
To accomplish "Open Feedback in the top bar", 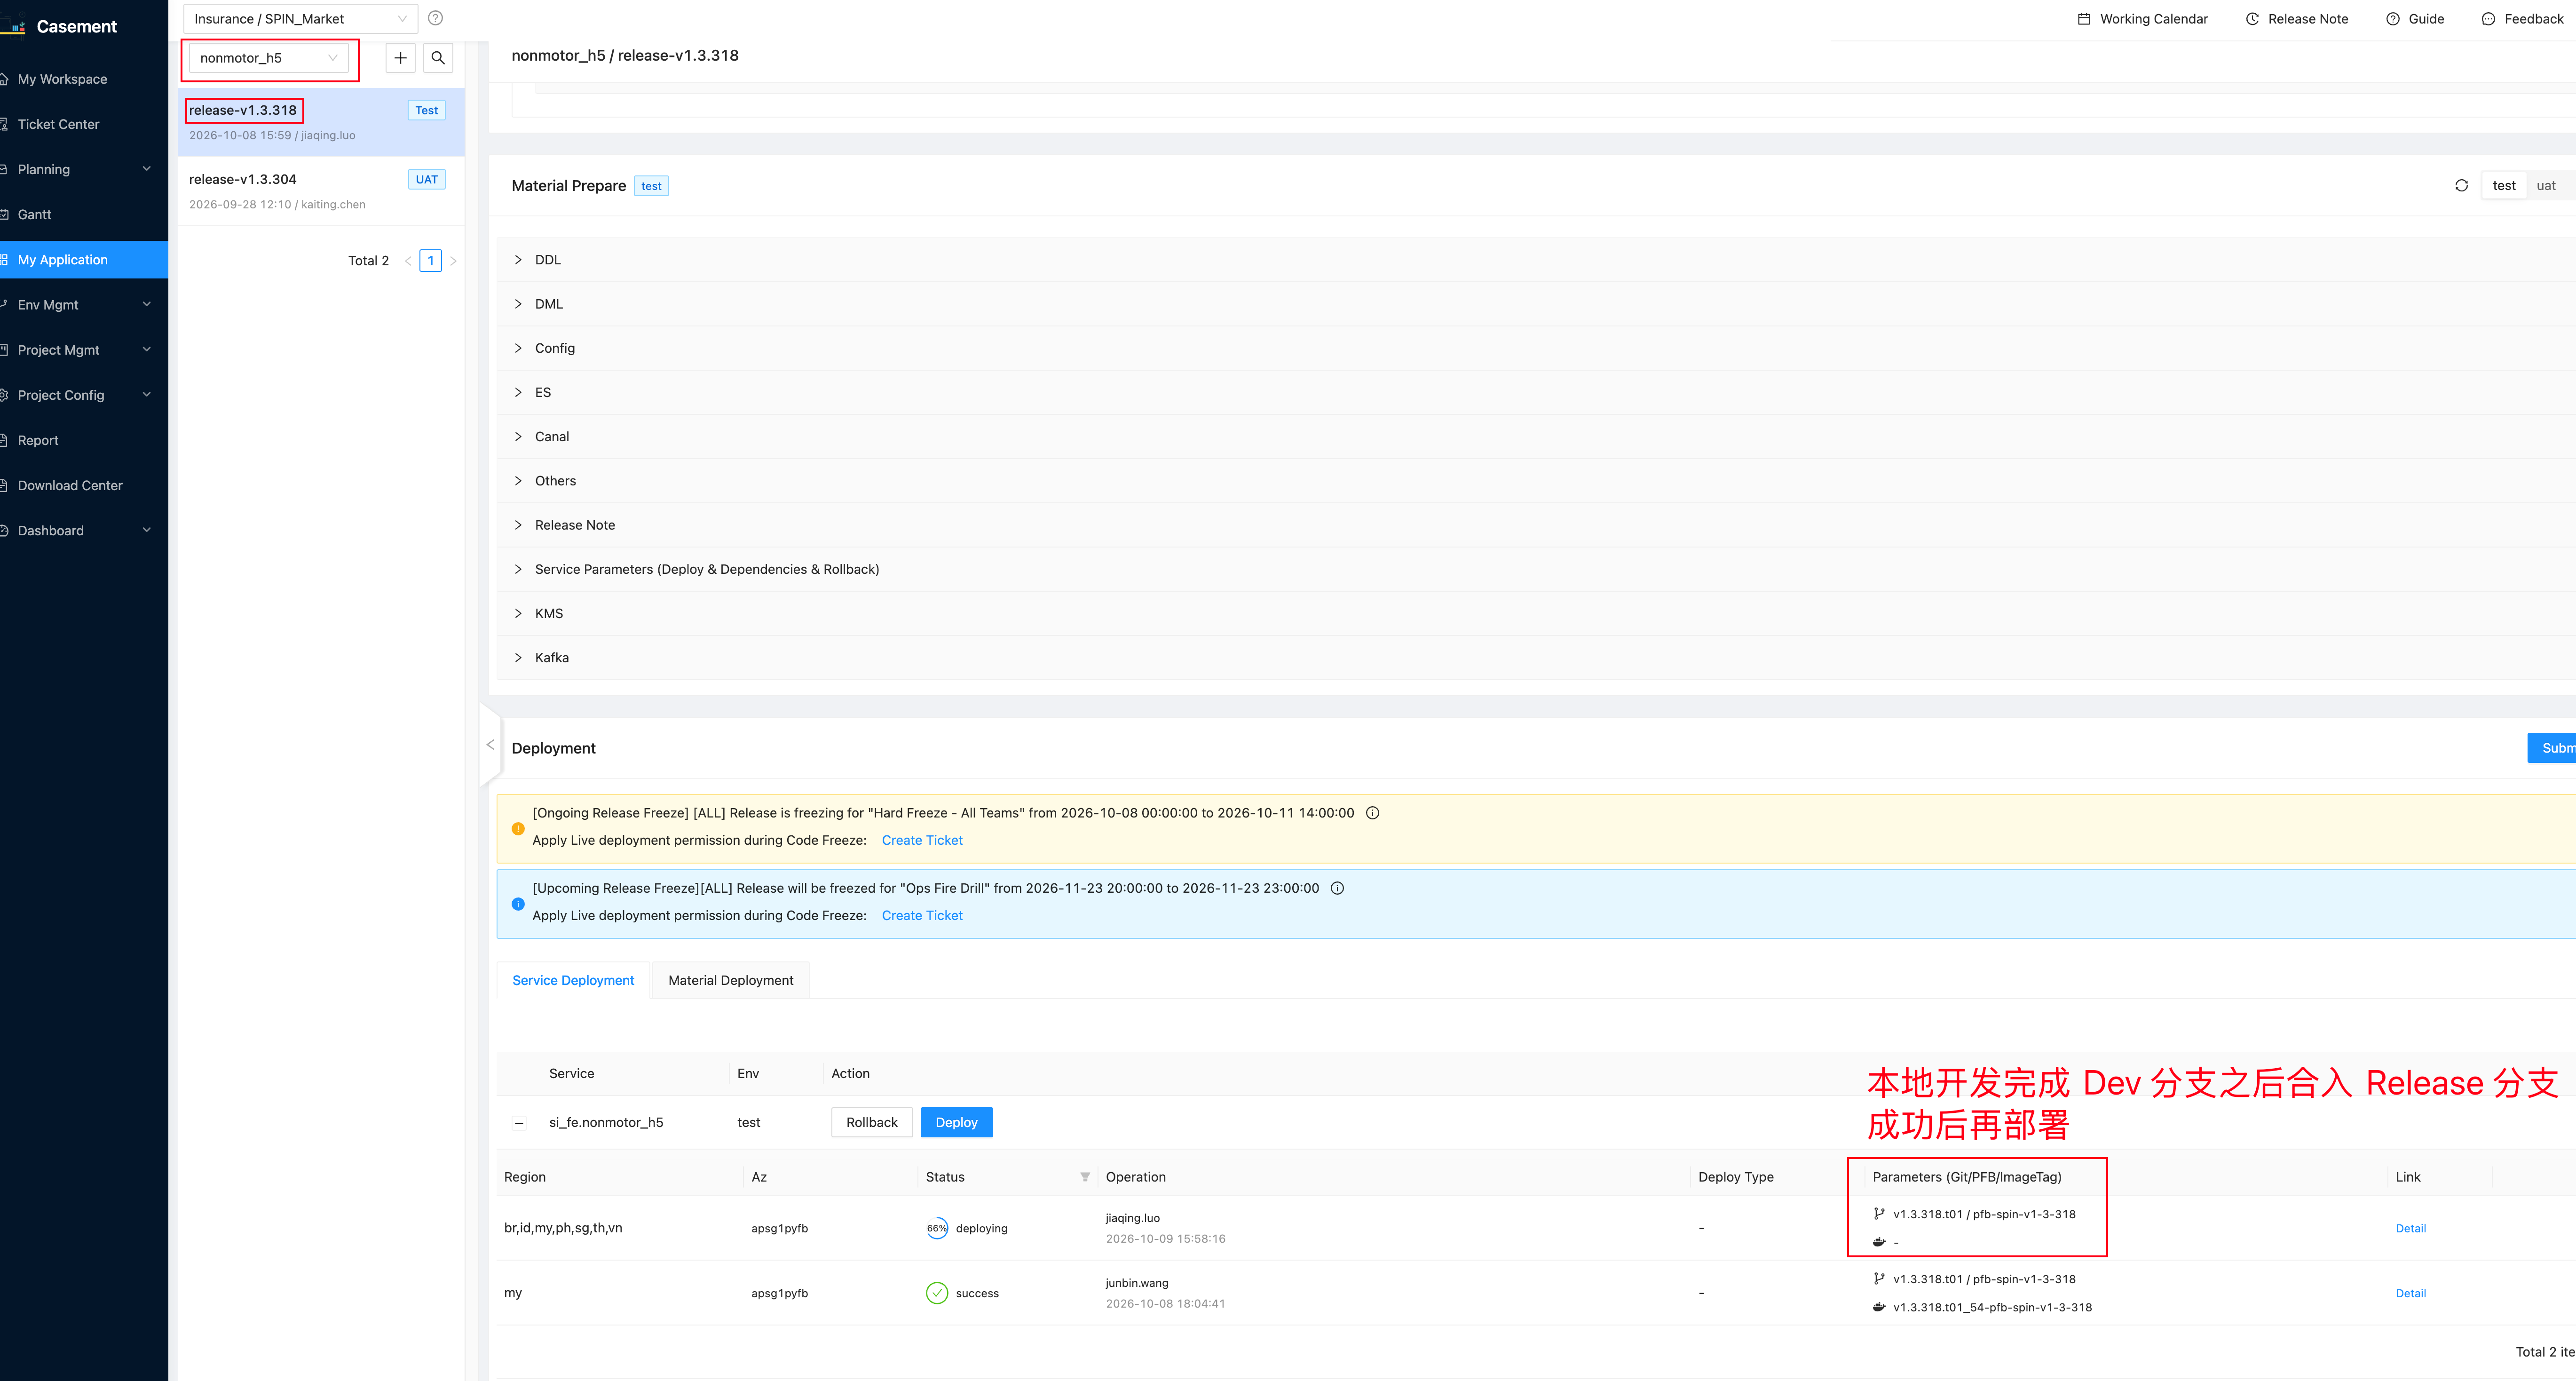I will tap(2521, 19).
